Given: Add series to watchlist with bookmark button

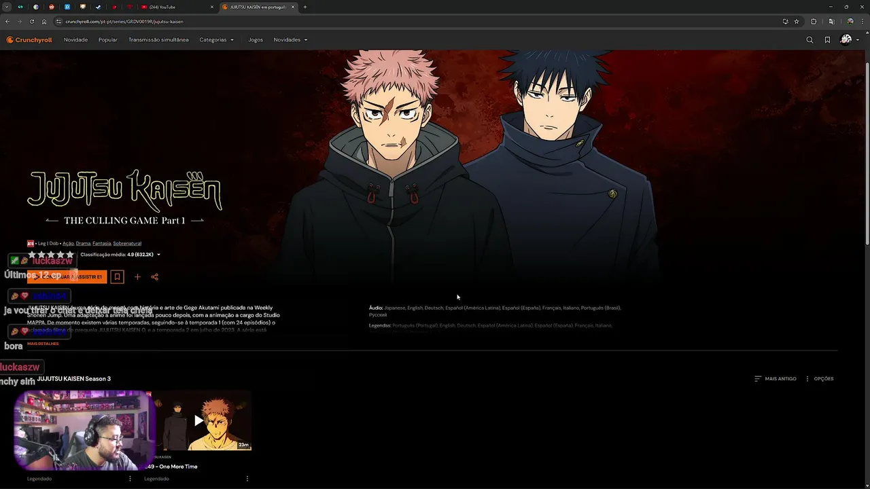Looking at the screenshot, I should [117, 276].
